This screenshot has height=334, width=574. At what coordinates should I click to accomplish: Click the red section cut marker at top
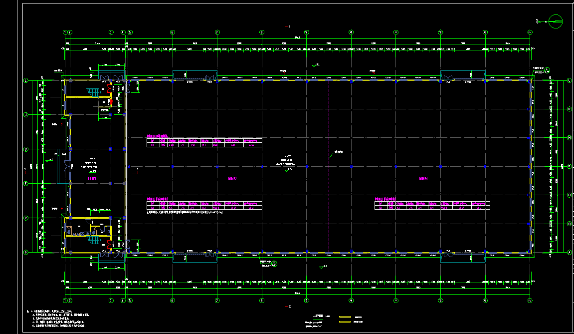(285, 27)
